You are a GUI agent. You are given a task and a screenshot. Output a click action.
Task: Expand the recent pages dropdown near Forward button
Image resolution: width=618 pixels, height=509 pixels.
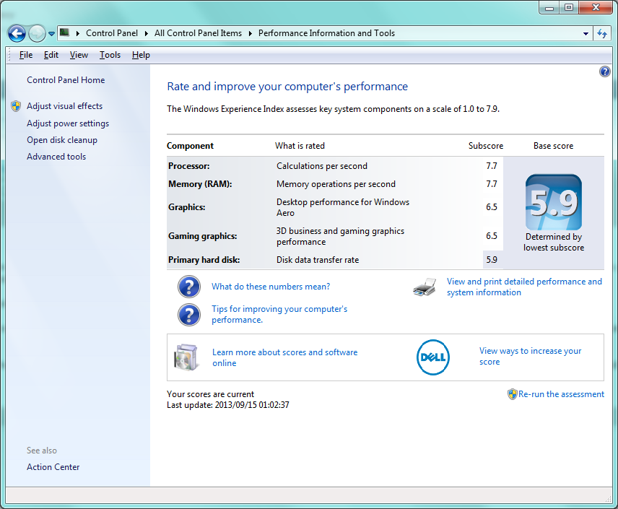[52, 34]
